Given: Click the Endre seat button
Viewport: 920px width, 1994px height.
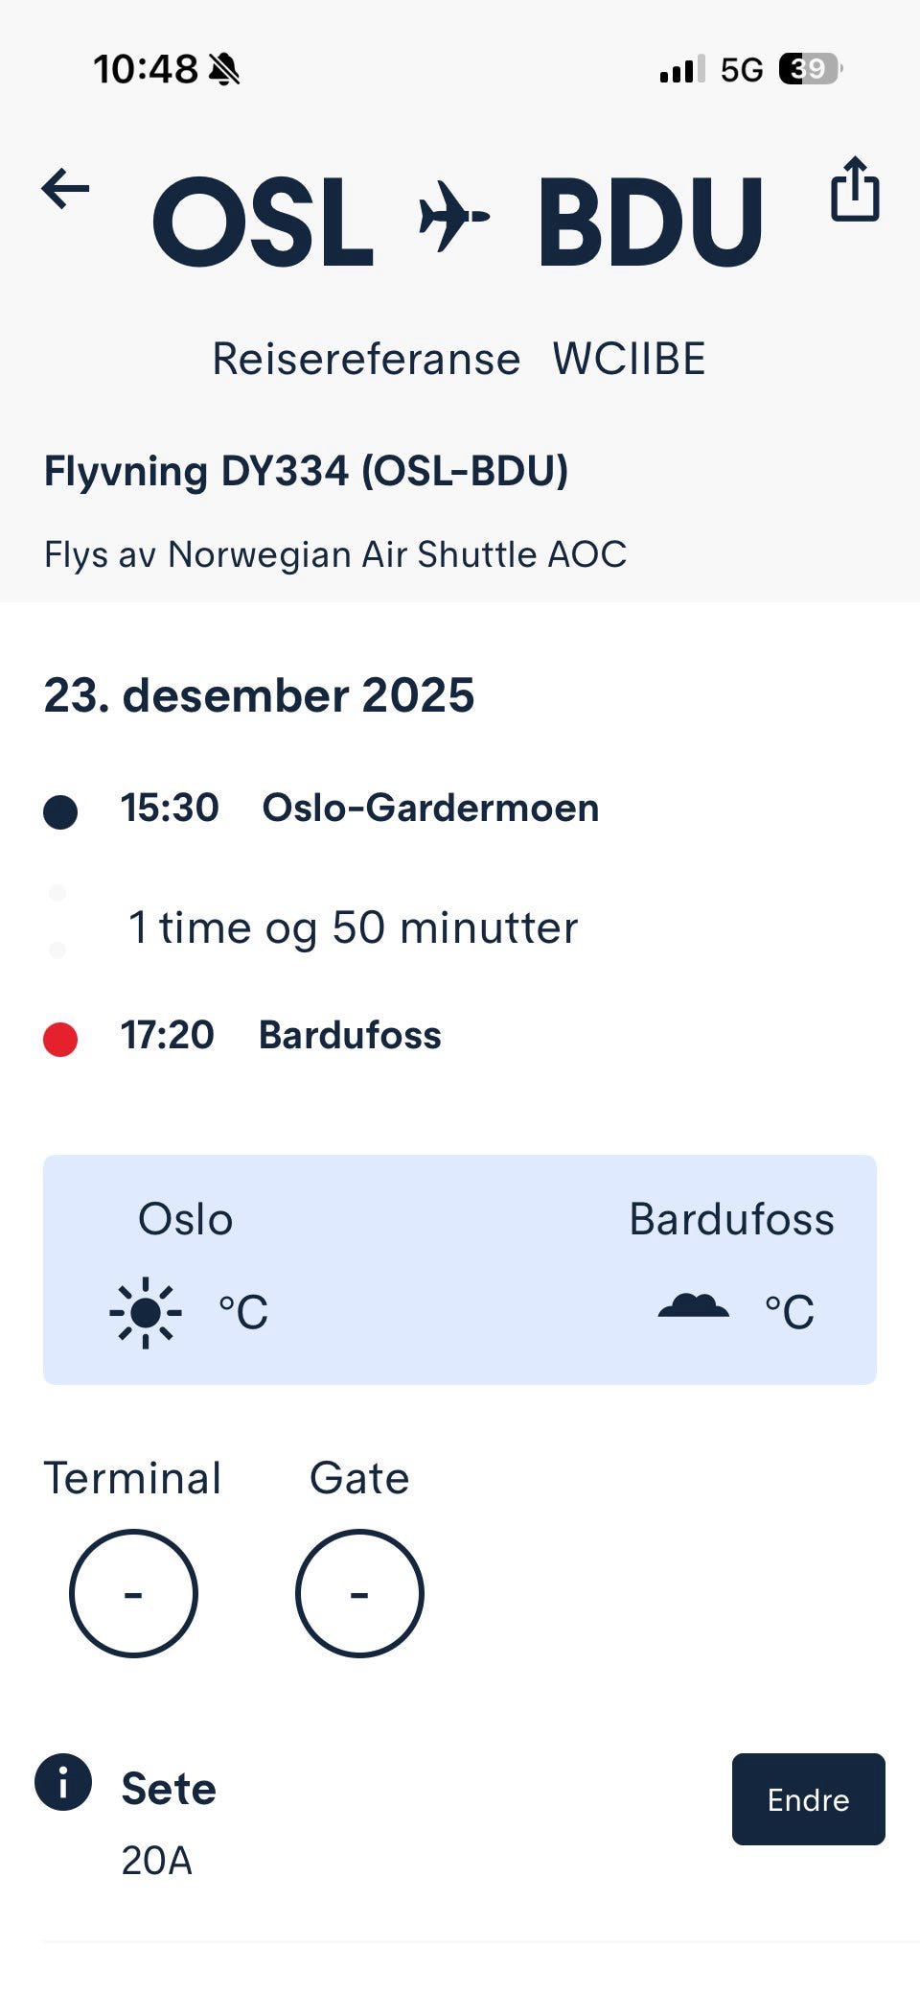Looking at the screenshot, I should (x=809, y=1799).
